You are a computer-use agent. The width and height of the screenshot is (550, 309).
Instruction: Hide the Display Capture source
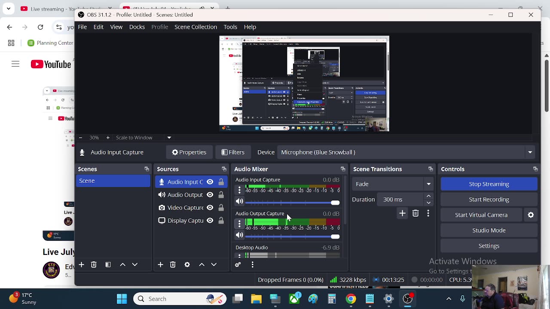click(x=210, y=221)
